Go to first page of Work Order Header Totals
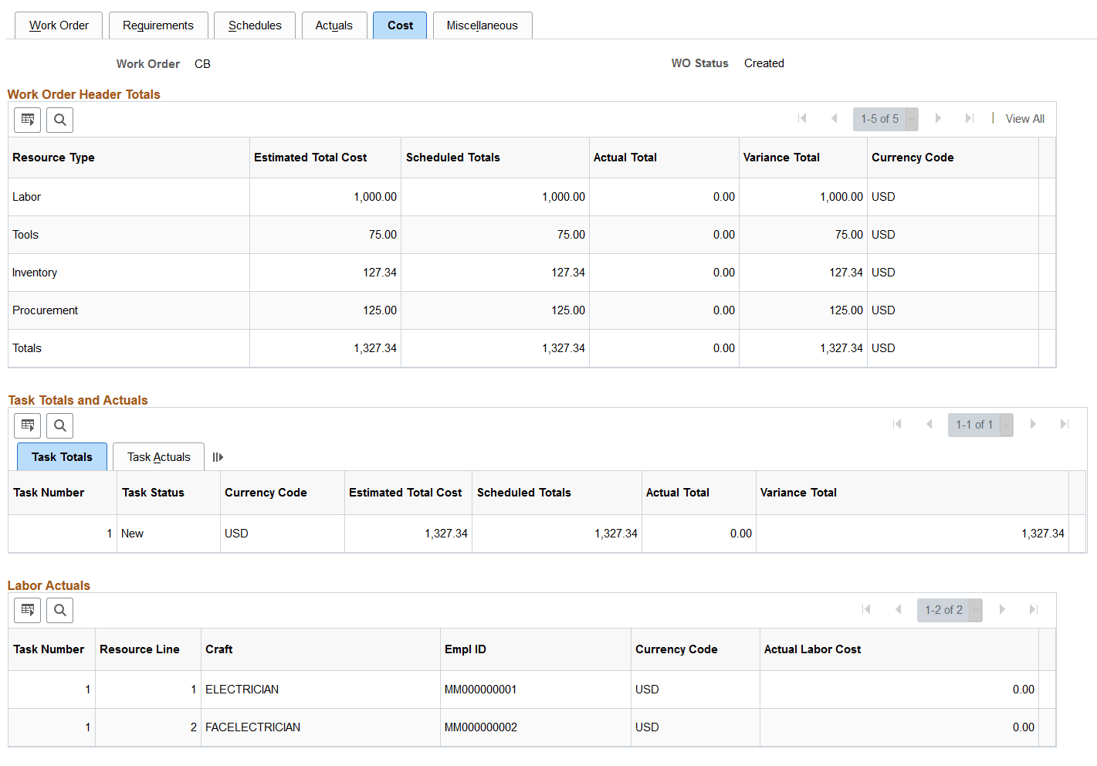 802,118
